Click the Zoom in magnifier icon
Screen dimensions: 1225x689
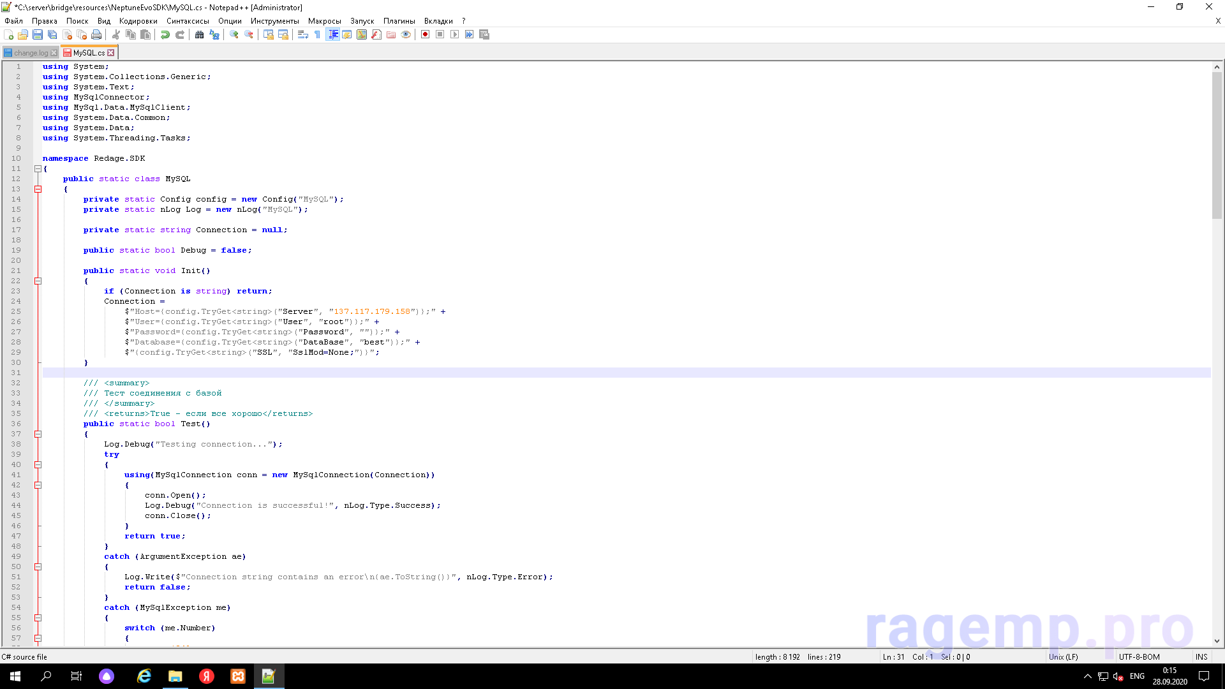tap(234, 34)
